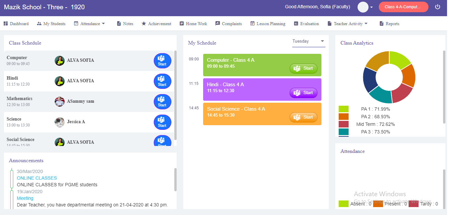Image resolution: width=454 pixels, height=215 pixels.
Task: Open Meeting announcement link
Action: (x=25, y=198)
